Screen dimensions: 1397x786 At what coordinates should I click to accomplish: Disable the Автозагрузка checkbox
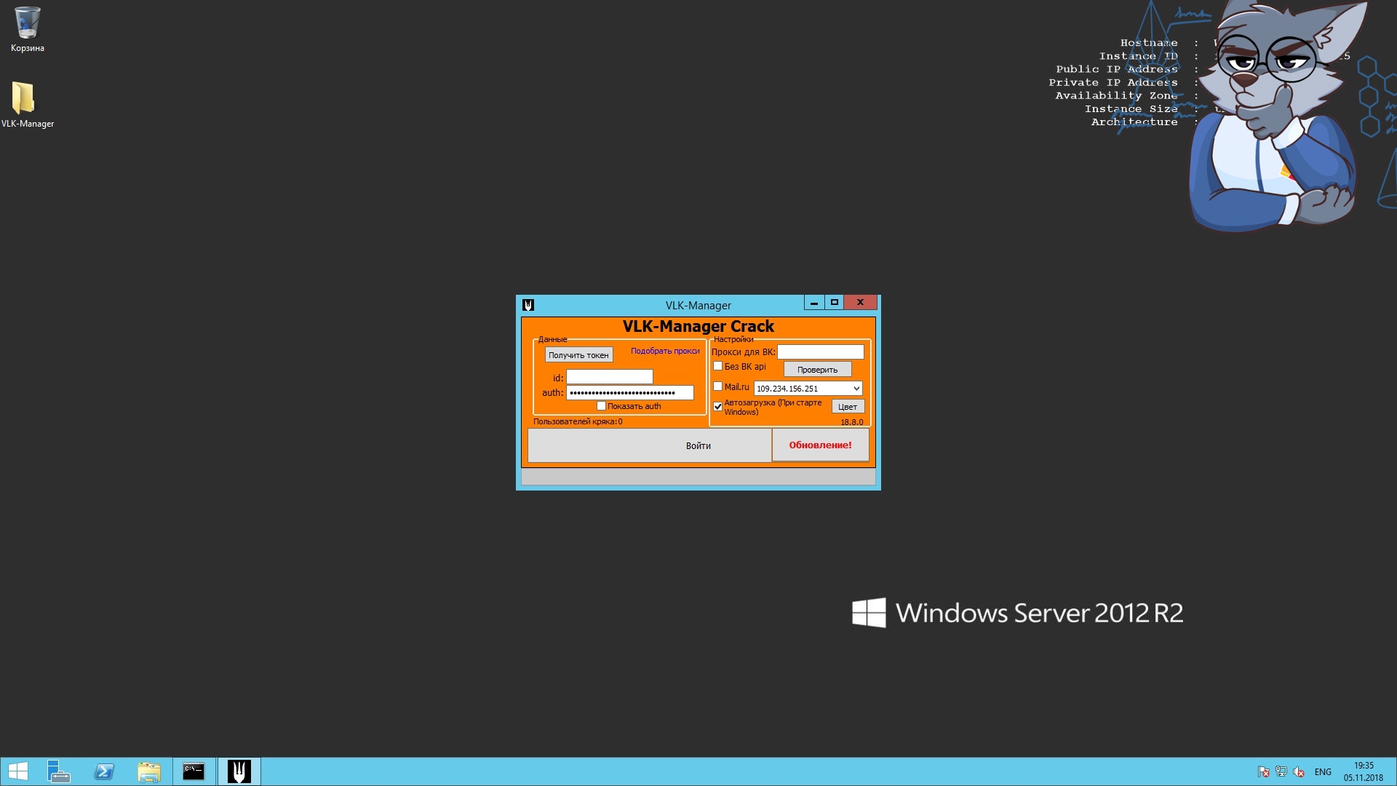(717, 407)
